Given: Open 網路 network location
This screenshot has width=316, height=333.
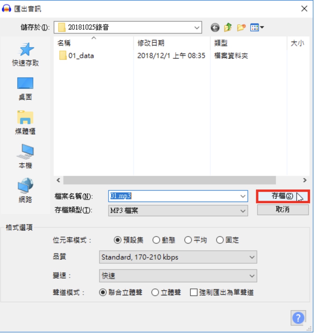Looking at the screenshot, I should click(25, 190).
